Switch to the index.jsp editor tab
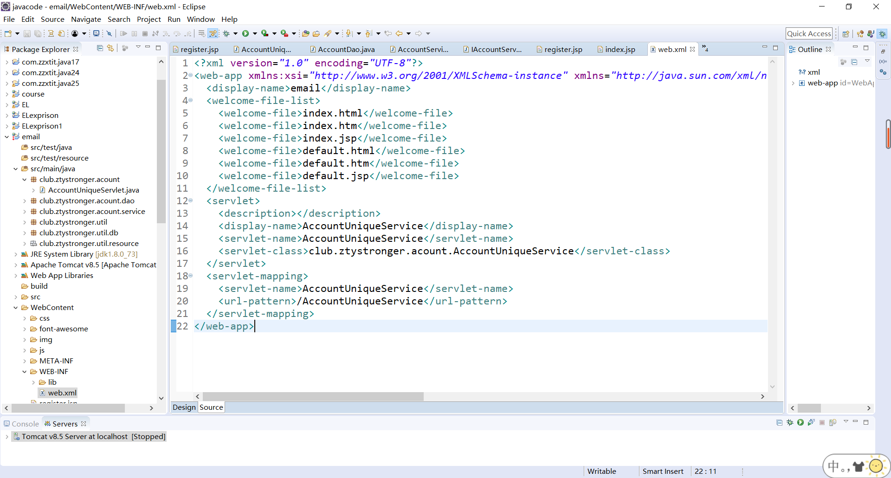Viewport: 891px width, 478px height. pyautogui.click(x=616, y=49)
